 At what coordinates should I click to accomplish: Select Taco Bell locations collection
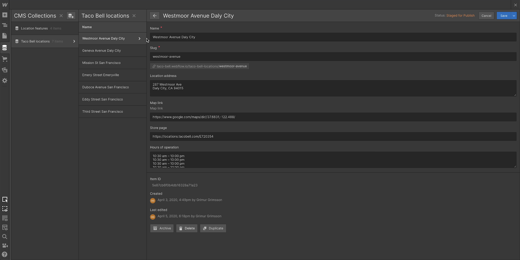(x=45, y=41)
